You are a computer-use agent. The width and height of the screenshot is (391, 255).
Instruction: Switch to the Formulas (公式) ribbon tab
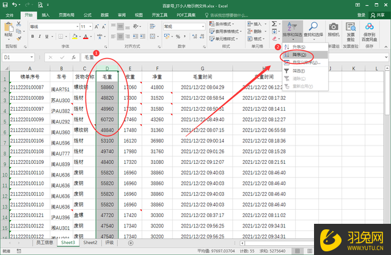coord(87,15)
